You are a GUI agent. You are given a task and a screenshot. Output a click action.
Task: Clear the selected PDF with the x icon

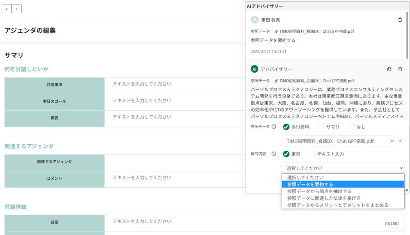coord(400,141)
